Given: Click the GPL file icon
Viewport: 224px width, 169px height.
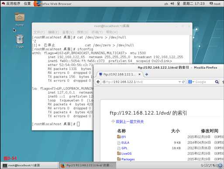Looking at the screenshot, I should [x=119, y=148].
